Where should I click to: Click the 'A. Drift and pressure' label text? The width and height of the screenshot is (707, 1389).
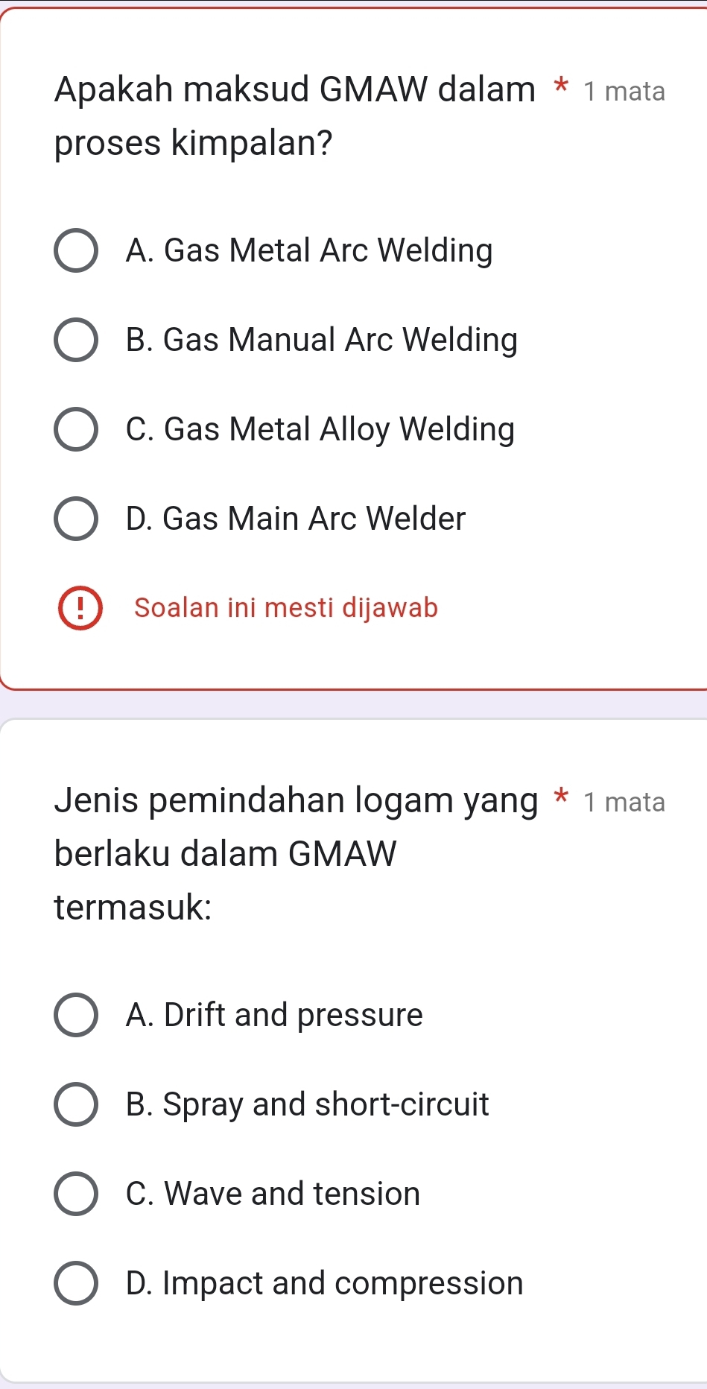click(274, 1015)
